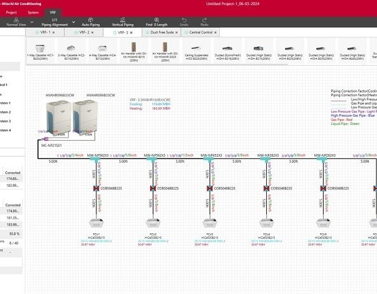Open the Project menu tab
The height and width of the screenshot is (294, 377).
pos(11,13)
